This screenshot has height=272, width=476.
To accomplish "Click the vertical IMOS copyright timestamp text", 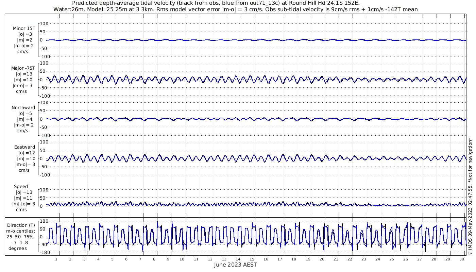I will [470, 196].
